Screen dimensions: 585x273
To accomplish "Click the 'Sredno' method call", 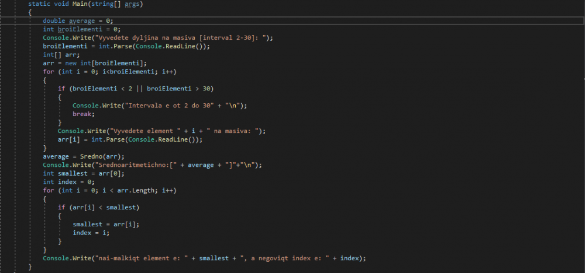I will (91, 156).
